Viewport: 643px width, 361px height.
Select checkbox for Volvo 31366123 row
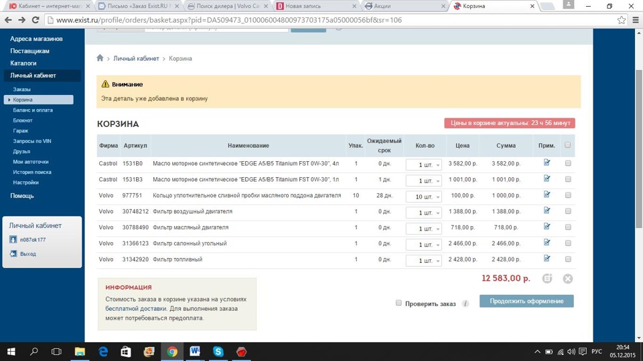[568, 243]
